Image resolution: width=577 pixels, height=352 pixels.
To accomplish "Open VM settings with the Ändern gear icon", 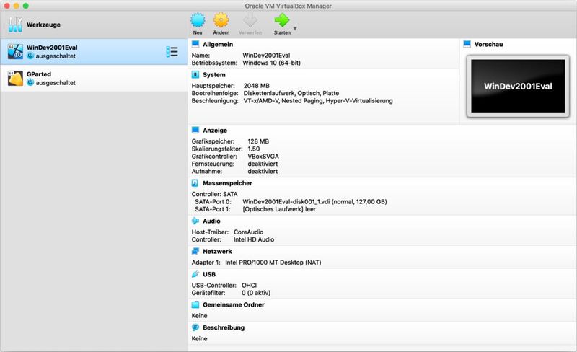I will pyautogui.click(x=221, y=20).
